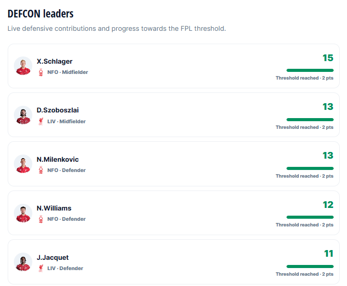
Task: Click N.Williams's player photo
Action: click(23, 213)
